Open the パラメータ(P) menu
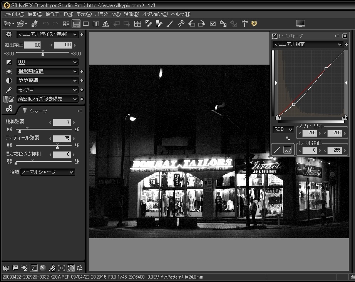 click(x=108, y=14)
